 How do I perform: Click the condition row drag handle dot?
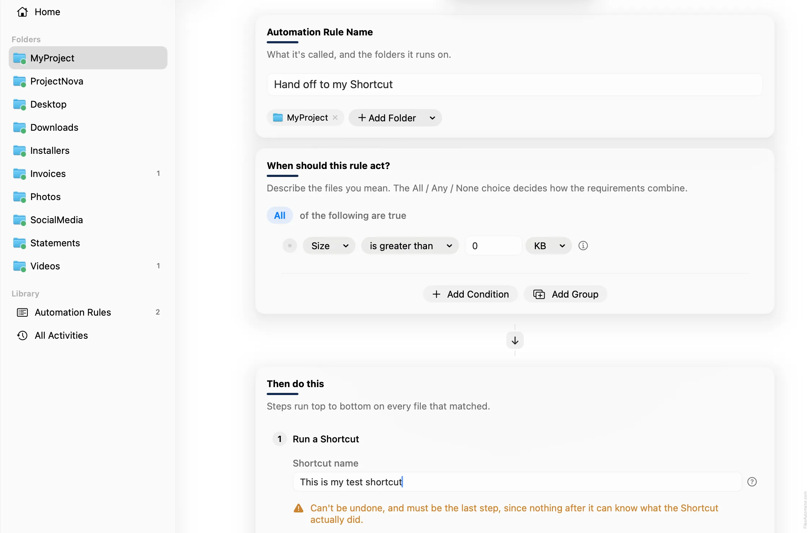(x=289, y=246)
